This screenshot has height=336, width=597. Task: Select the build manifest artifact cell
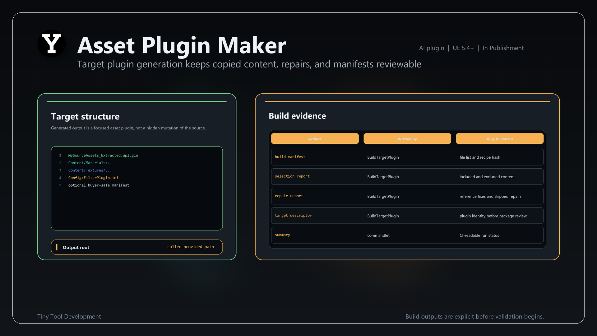click(x=290, y=157)
